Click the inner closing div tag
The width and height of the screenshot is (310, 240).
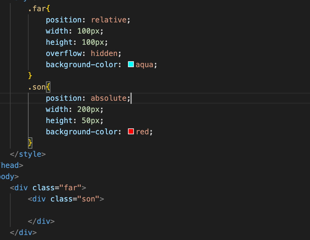pos(41,221)
